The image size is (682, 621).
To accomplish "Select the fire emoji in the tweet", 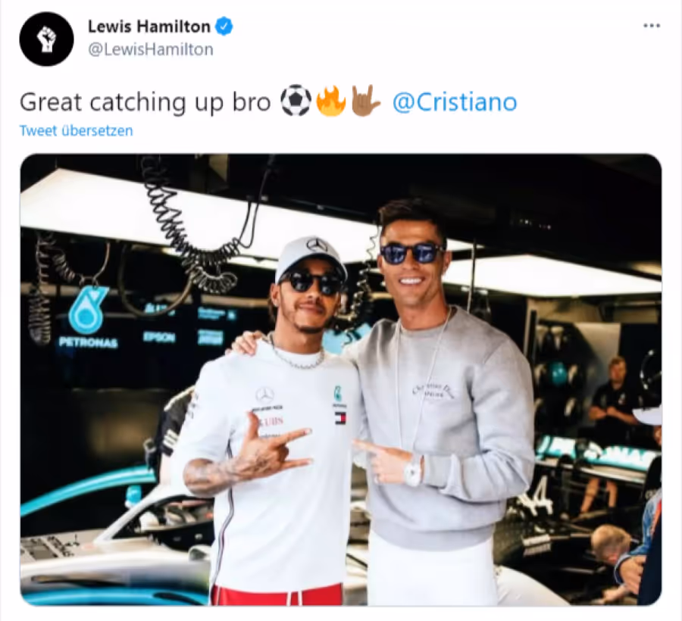I will (331, 101).
